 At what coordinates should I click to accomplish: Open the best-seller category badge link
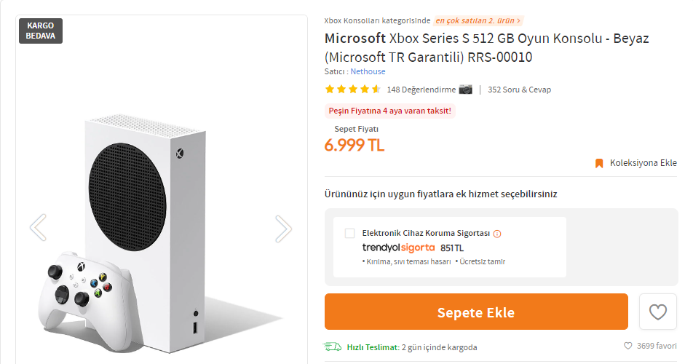tap(478, 20)
